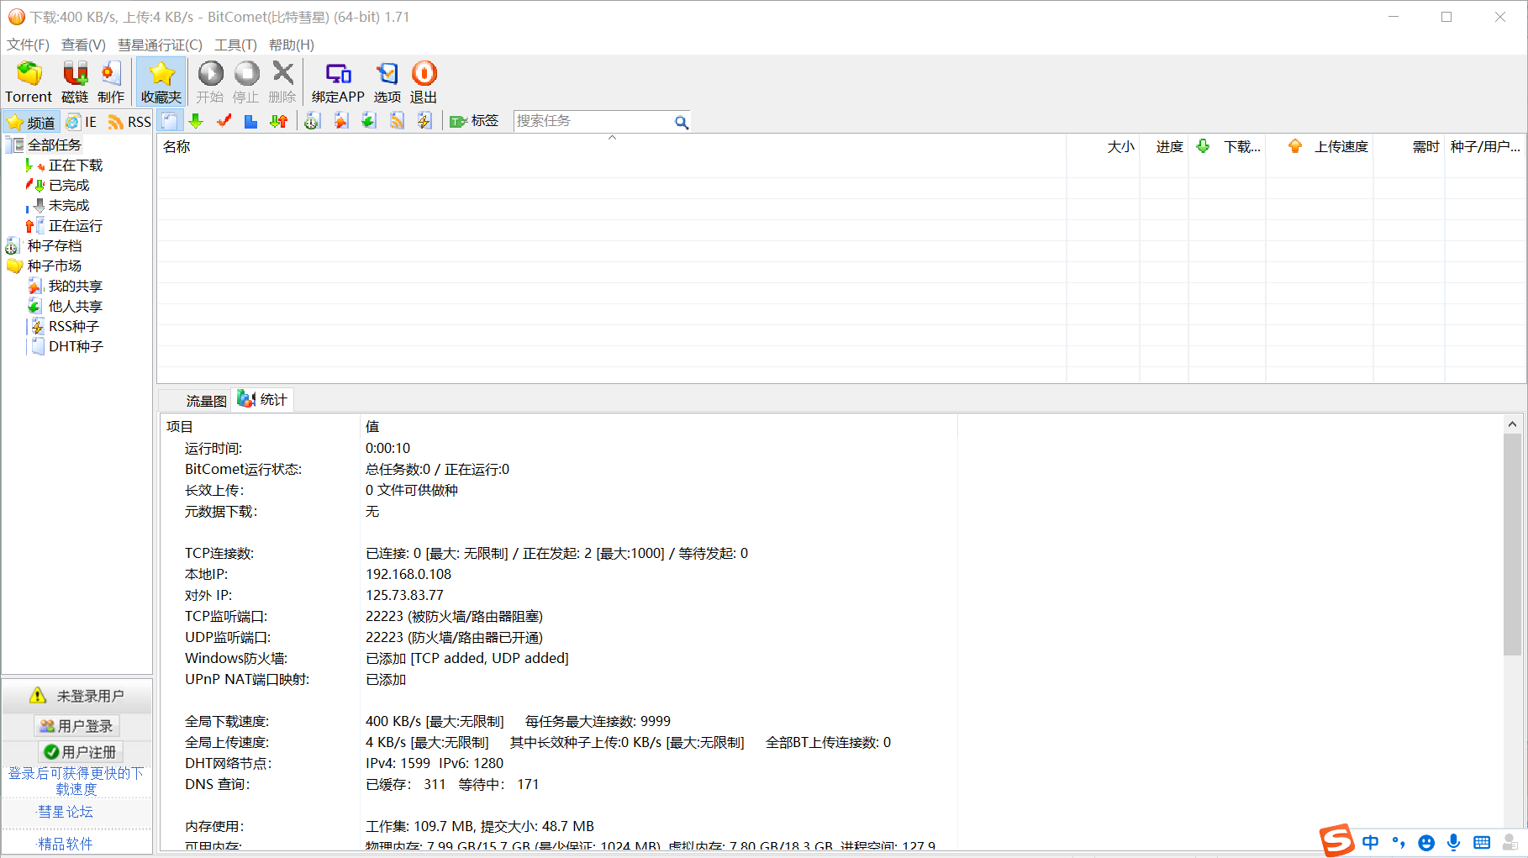Open a Torrent file from the toolbar
Screen dimensions: 1528x858
tap(29, 82)
